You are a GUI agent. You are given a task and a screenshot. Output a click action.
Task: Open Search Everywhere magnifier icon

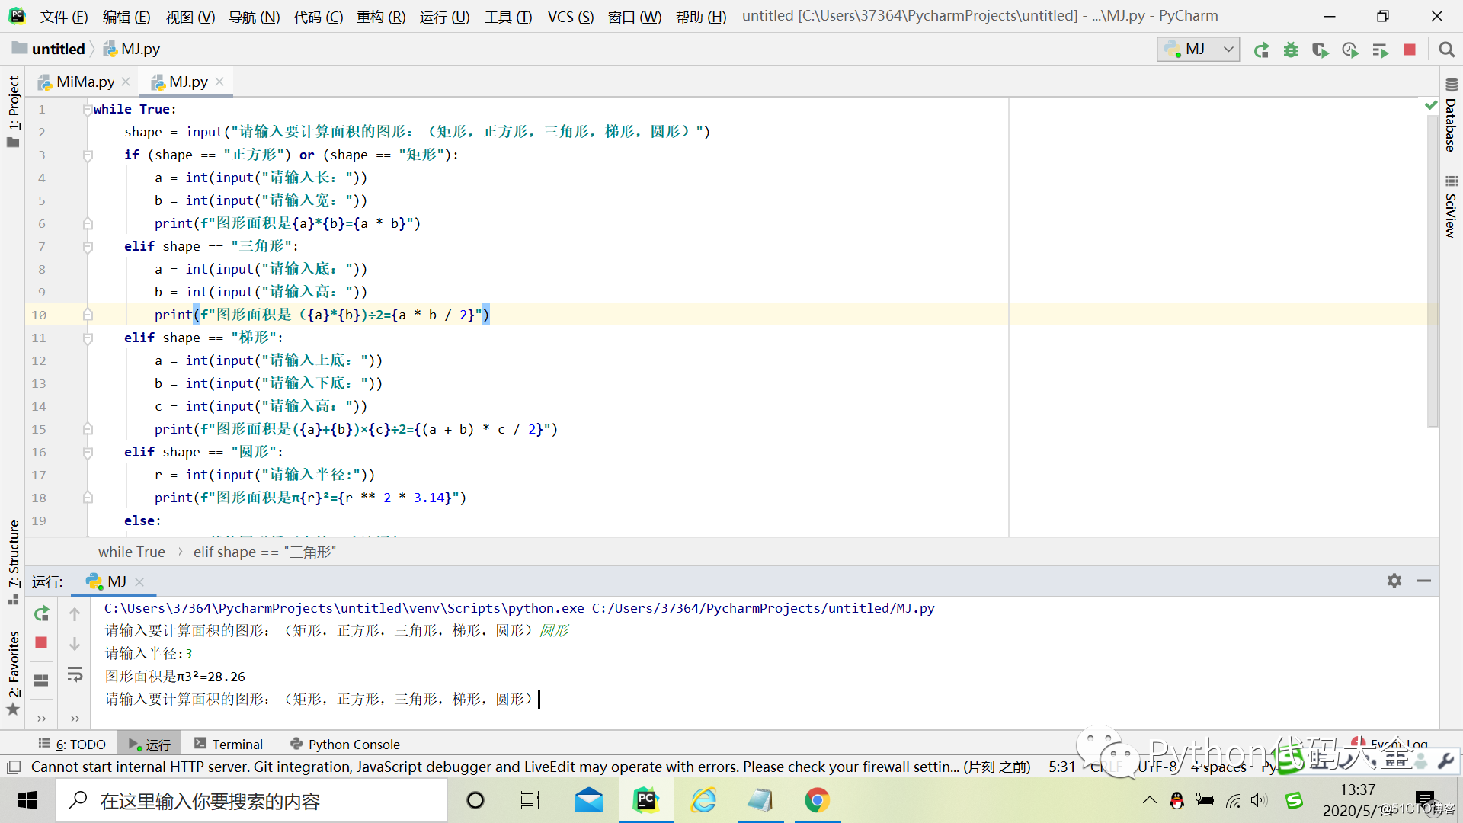point(1446,50)
